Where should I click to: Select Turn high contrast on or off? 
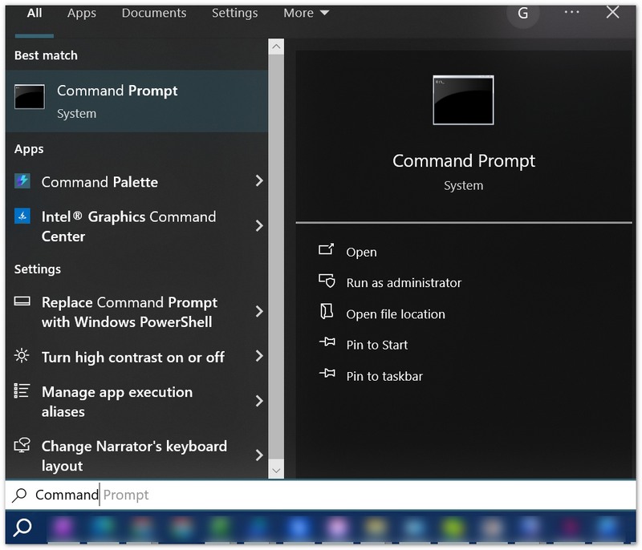click(x=132, y=358)
